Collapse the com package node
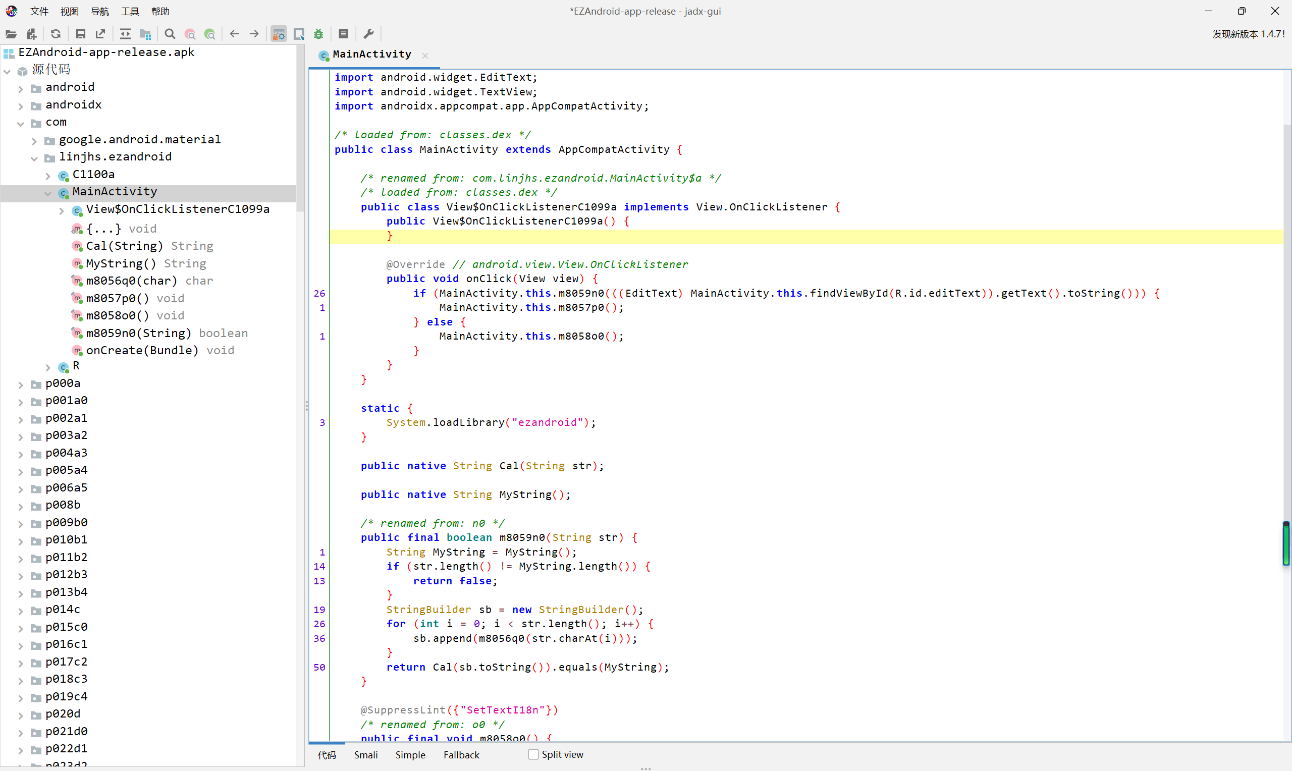Image resolution: width=1292 pixels, height=771 pixels. (x=21, y=124)
